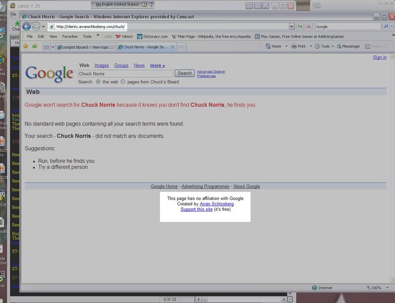395x303 pixels.
Task: Click the Google Search button
Action: point(185,74)
